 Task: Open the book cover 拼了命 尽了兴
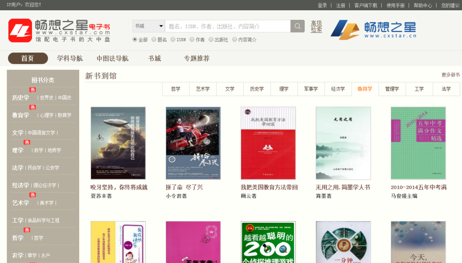coord(193,143)
